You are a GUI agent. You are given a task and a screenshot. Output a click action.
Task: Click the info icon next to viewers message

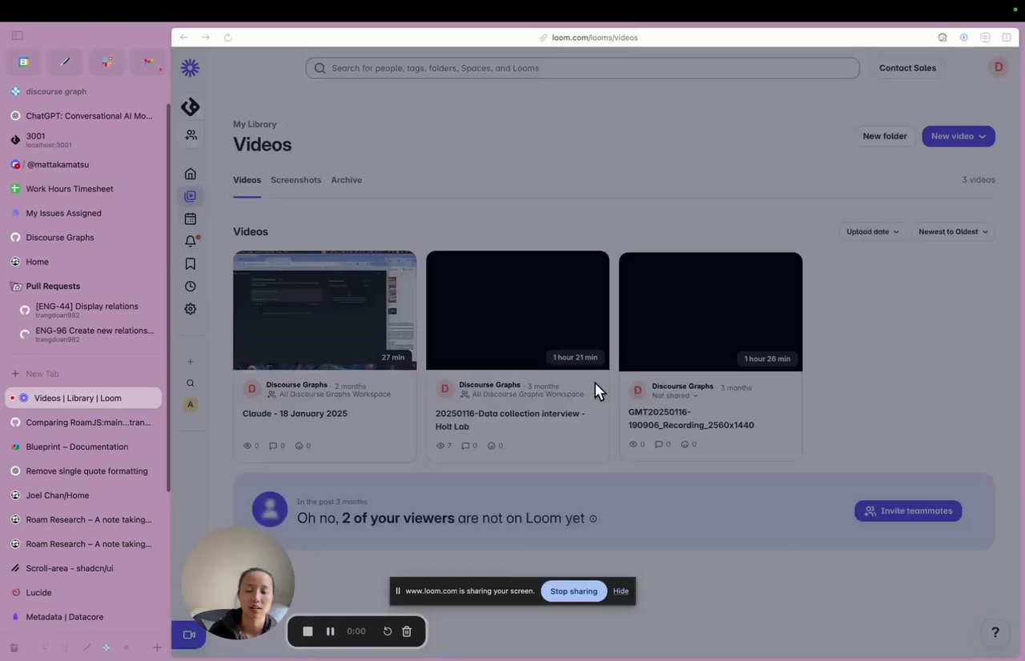(x=593, y=519)
